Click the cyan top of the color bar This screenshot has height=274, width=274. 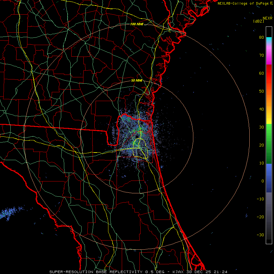pos(269,40)
